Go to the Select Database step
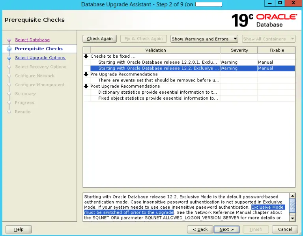The width and height of the screenshot is (303, 236). (32, 40)
